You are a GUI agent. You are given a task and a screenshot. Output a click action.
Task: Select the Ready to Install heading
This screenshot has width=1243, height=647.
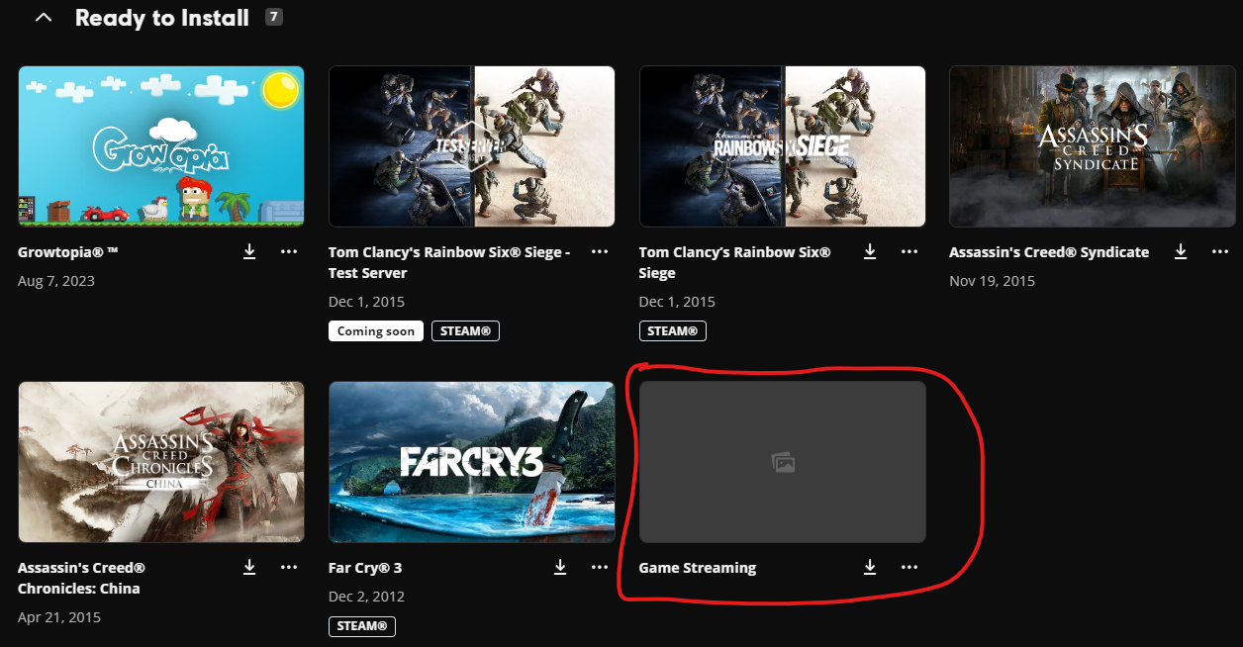pyautogui.click(x=162, y=18)
